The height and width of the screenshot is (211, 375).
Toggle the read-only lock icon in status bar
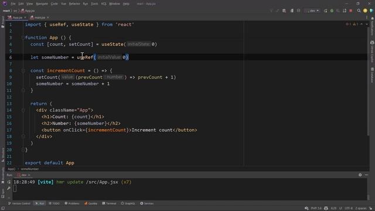click(371, 208)
